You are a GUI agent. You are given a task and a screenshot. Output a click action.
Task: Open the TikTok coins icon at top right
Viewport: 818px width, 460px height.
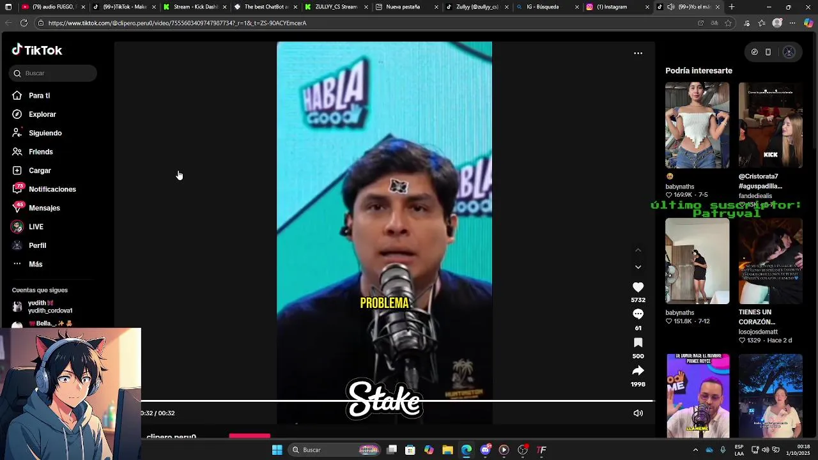click(x=754, y=52)
